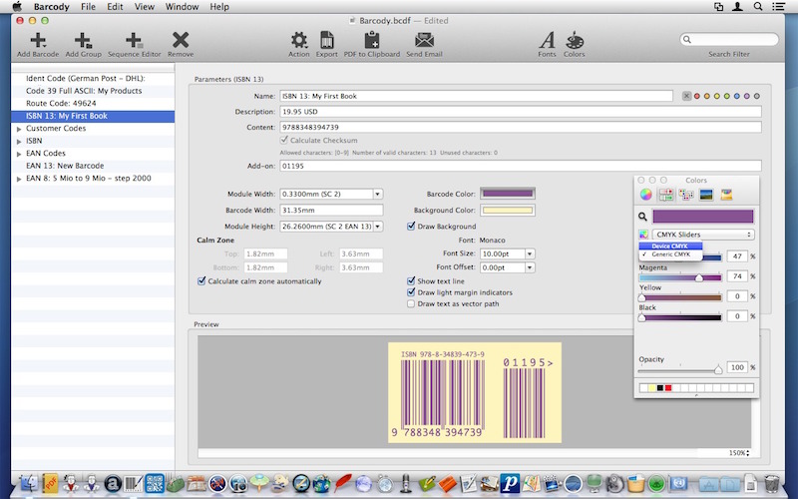Select Route Code: 49624 in the list
Viewport: 798px width, 499px height.
[x=61, y=103]
